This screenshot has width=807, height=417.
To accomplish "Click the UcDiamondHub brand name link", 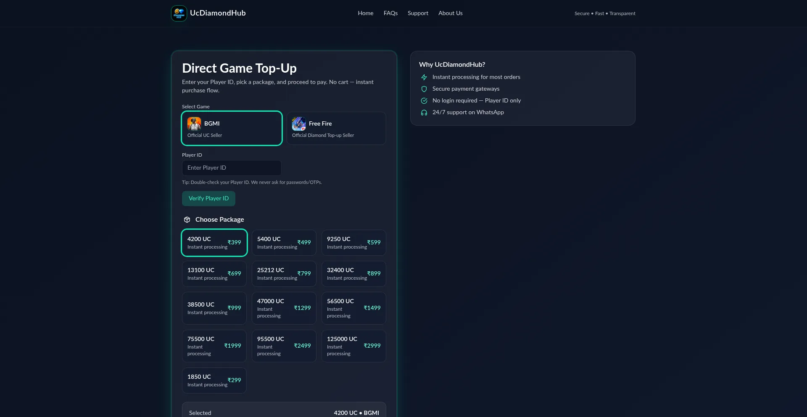I will click(x=218, y=13).
